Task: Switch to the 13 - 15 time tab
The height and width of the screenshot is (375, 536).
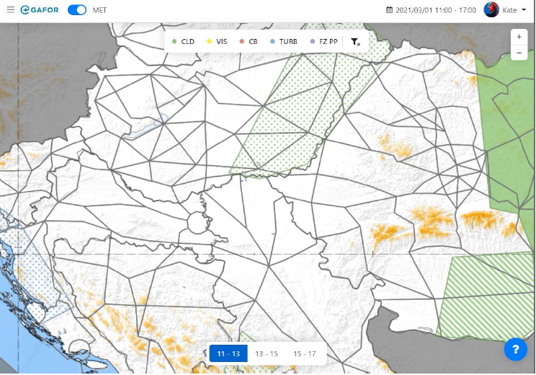Action: coord(267,353)
